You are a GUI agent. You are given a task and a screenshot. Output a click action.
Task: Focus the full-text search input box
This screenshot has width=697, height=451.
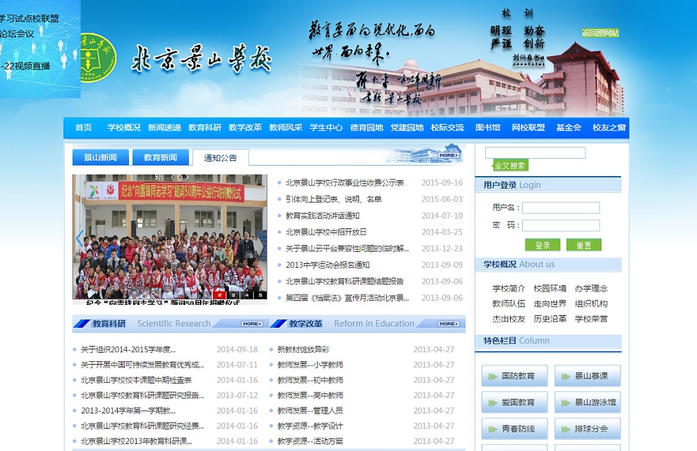(x=535, y=152)
